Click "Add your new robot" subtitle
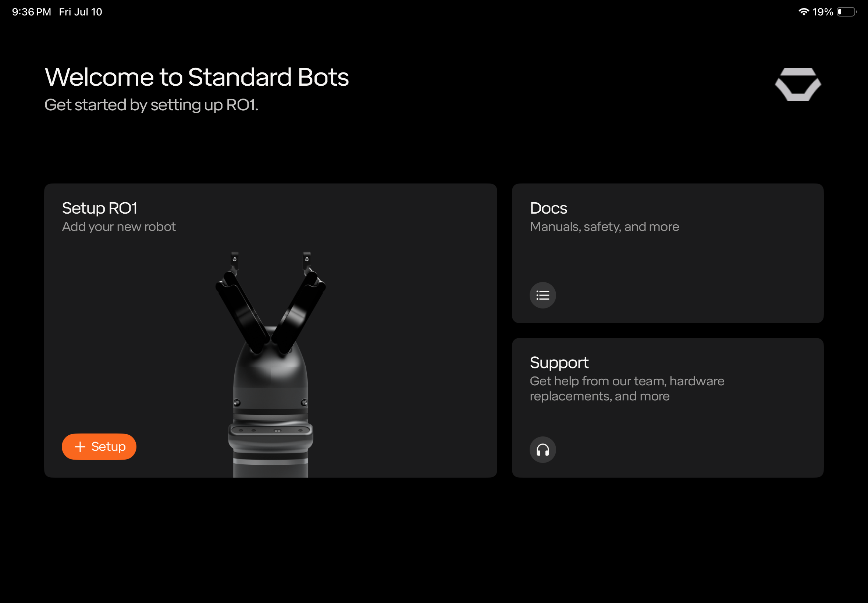 coord(119,227)
